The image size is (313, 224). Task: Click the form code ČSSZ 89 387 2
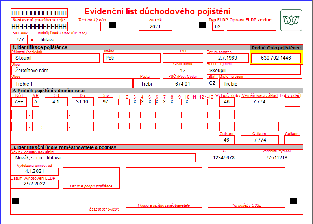pyautogui.click(x=104, y=209)
